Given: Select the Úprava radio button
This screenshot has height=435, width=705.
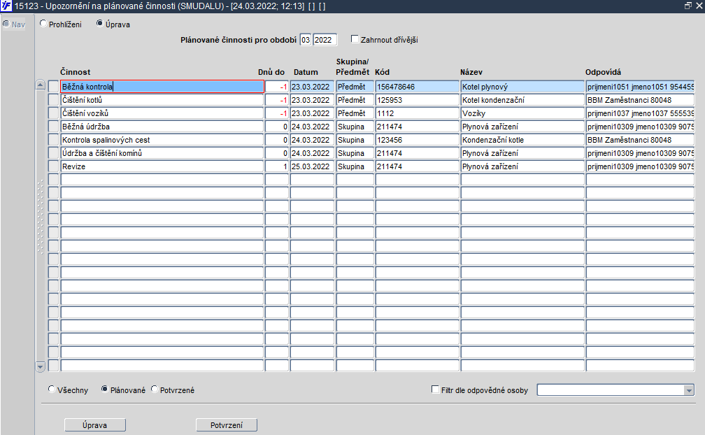Looking at the screenshot, I should (x=100, y=23).
